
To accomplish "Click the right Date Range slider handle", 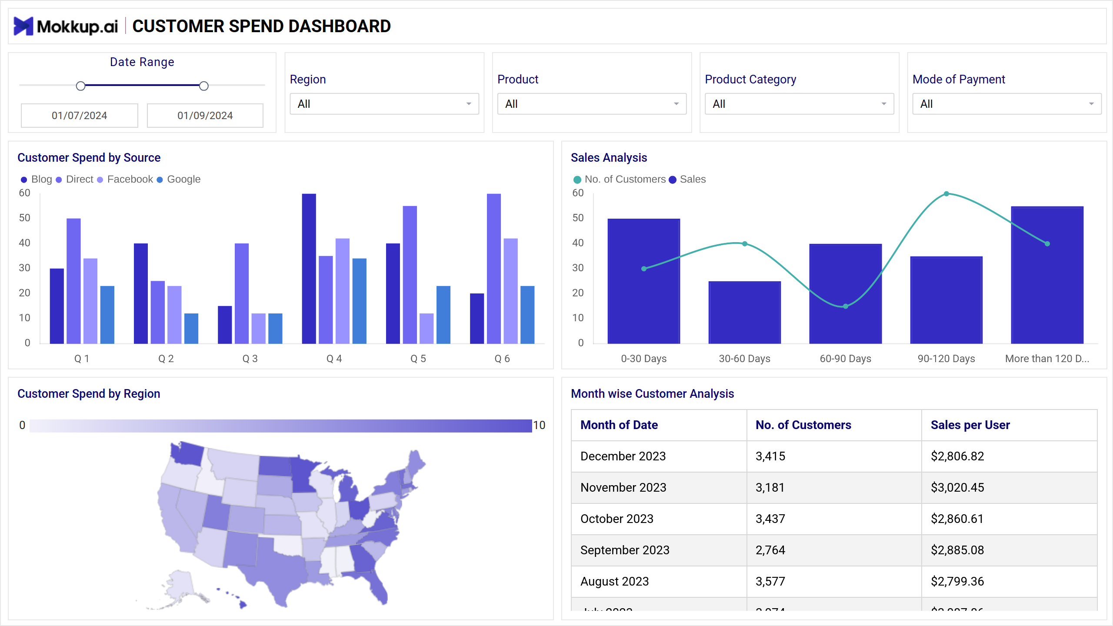I will click(204, 86).
